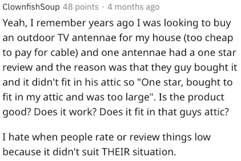Click the word 'good?' on the seventh line
Image resolution: width=241 pixels, height=161 pixels.
[17, 112]
